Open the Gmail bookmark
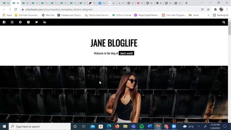This screenshot has width=231, height=130. pyautogui.click(x=194, y=15)
